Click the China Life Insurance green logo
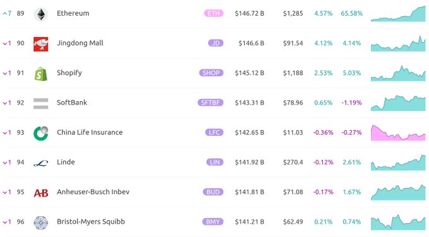Viewport: 429px width, 237px height. (41, 133)
